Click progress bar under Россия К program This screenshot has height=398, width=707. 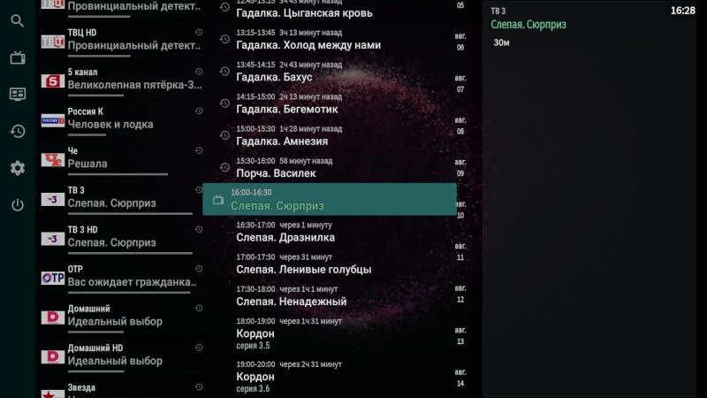[x=87, y=134]
